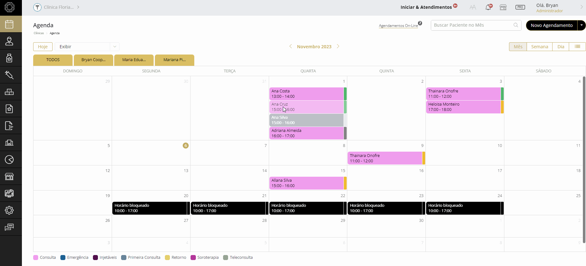
Task: Open the settings gear in the sidebar
Action: [x=9, y=210]
